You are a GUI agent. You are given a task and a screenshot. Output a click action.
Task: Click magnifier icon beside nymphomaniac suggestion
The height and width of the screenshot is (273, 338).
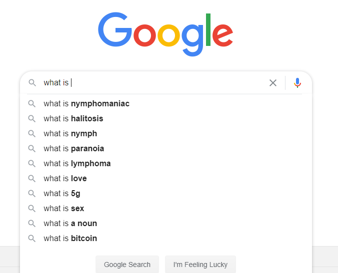pos(32,104)
